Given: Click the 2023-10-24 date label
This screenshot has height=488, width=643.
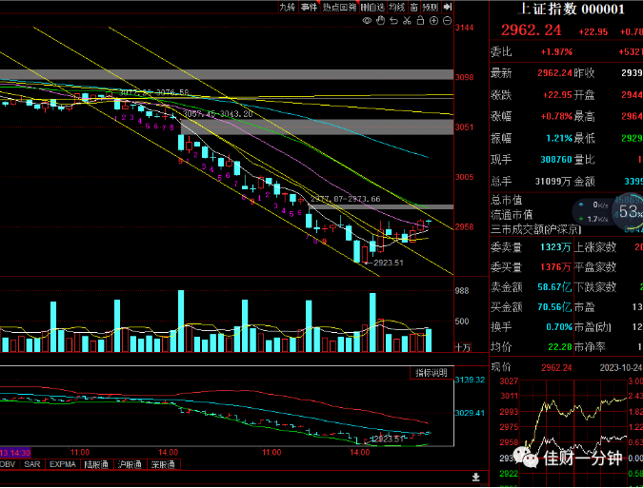Looking at the screenshot, I should (x=621, y=367).
